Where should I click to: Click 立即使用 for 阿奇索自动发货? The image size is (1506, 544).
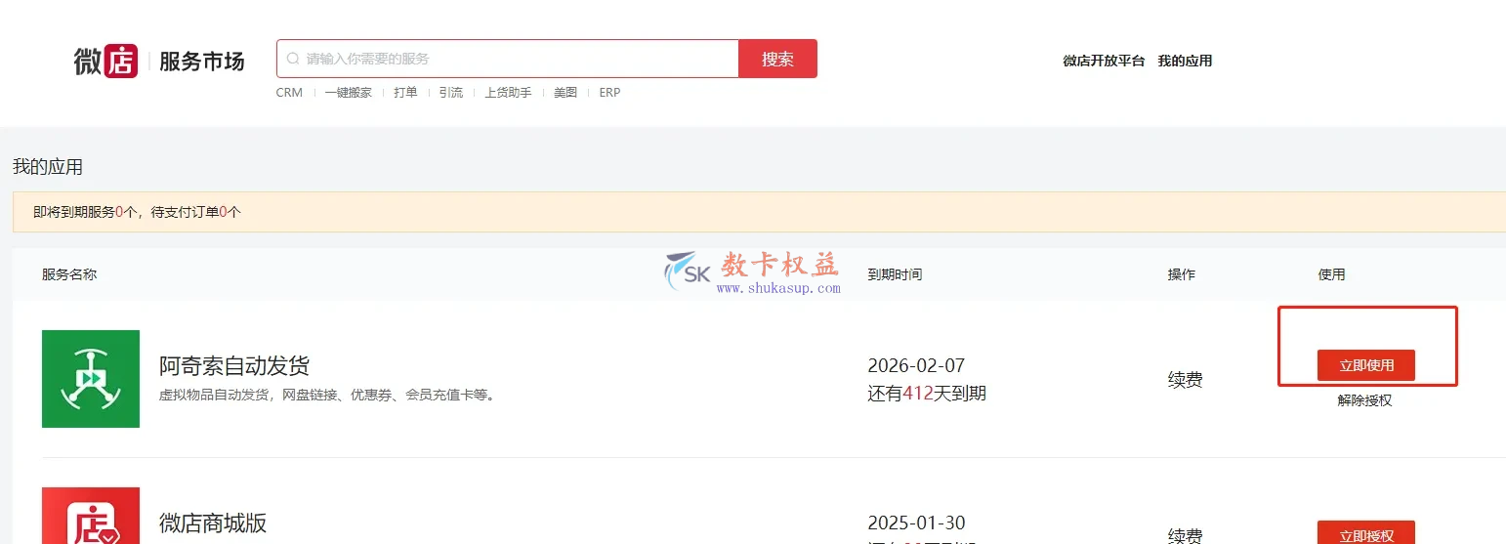tap(1366, 365)
